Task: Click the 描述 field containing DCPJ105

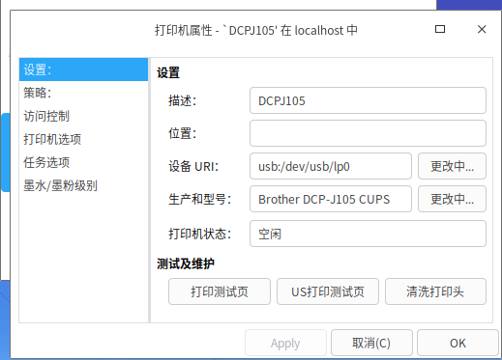Action: tap(368, 100)
